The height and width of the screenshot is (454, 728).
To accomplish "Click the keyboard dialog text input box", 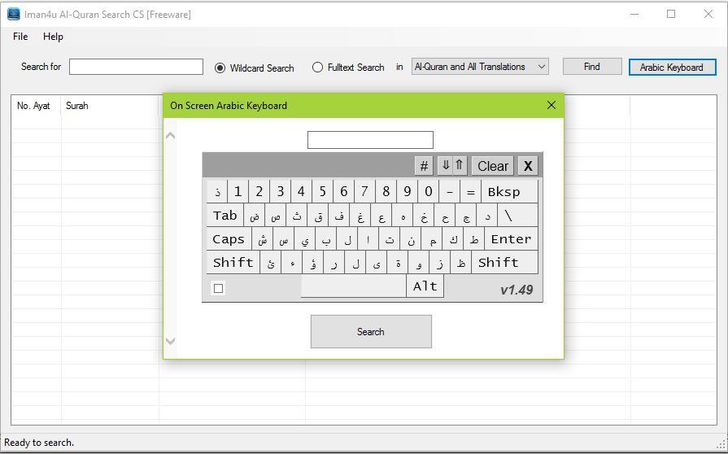I will tap(370, 140).
